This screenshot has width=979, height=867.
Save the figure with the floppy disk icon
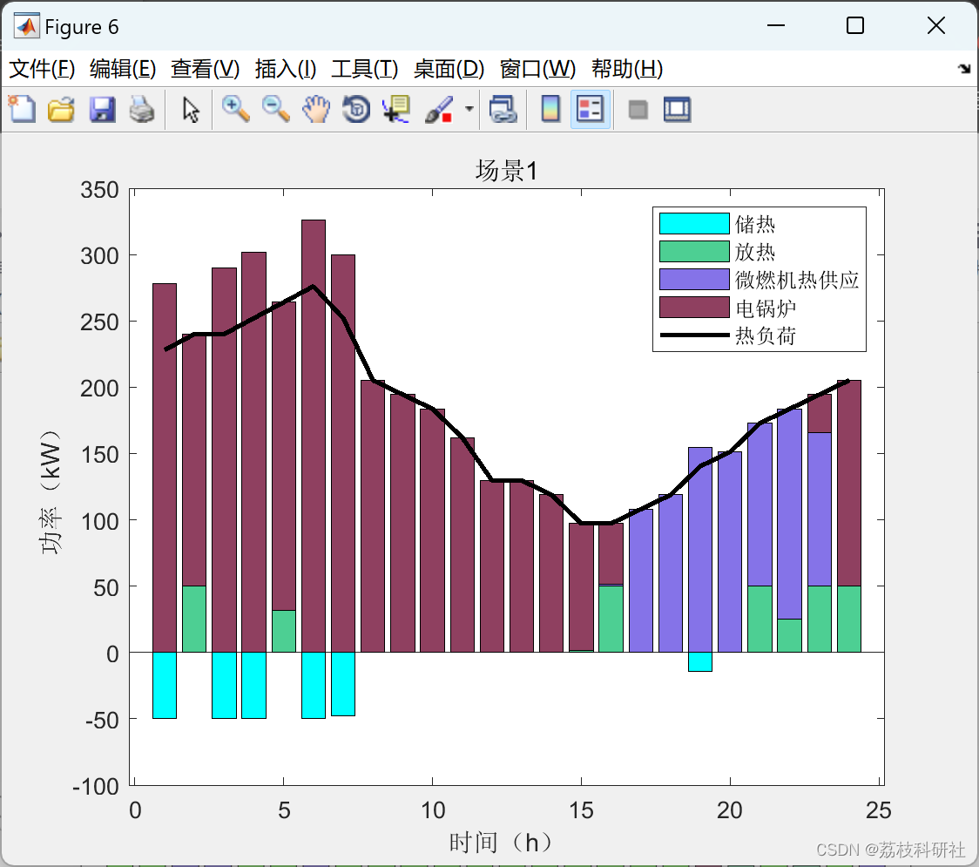click(x=102, y=109)
